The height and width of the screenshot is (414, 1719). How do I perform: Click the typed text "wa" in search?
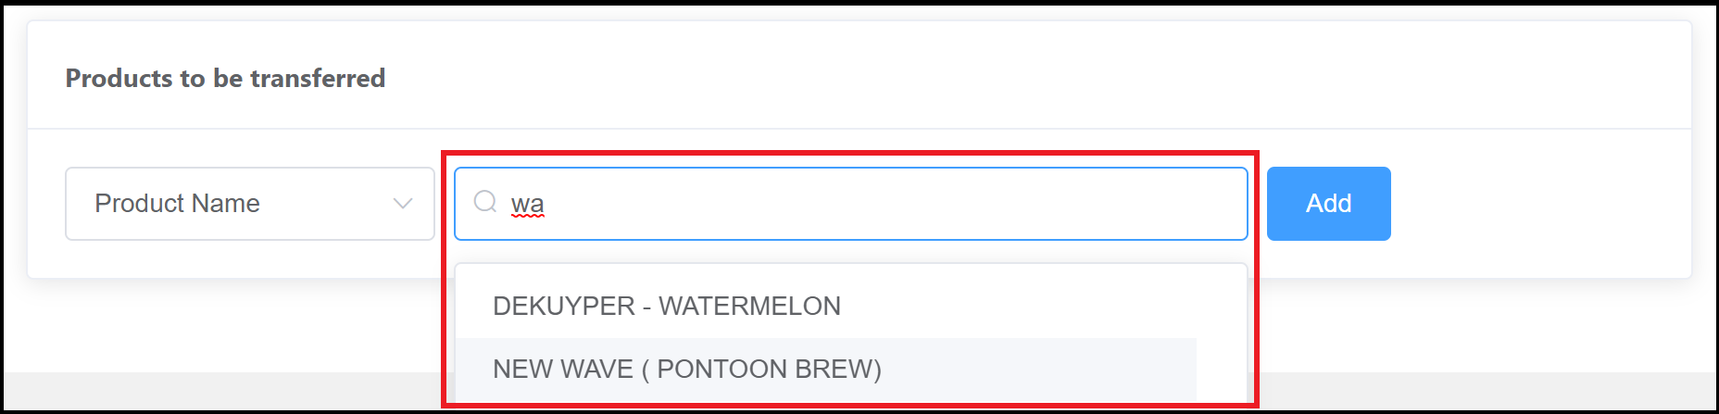coord(527,204)
